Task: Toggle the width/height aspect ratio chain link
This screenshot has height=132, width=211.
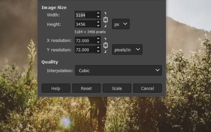Action: tap(106, 20)
